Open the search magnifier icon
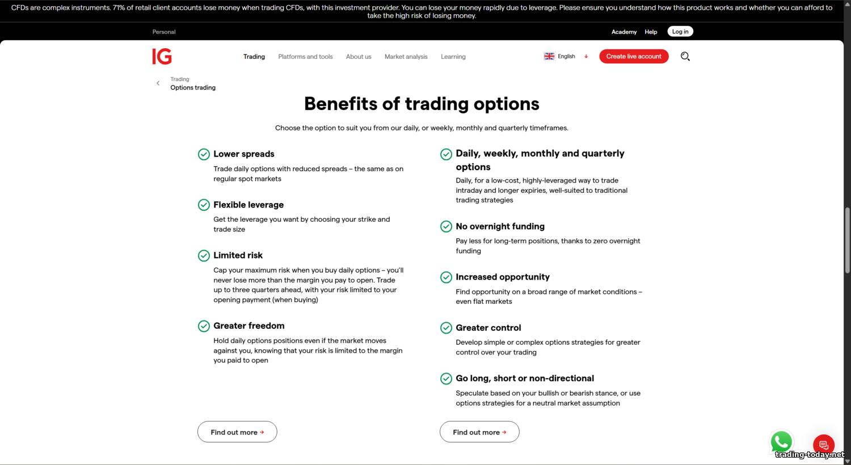This screenshot has height=465, width=851. 685,56
